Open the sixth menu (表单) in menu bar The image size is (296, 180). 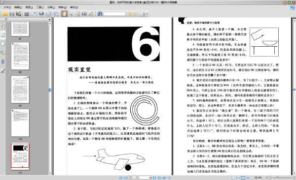click(x=63, y=7)
